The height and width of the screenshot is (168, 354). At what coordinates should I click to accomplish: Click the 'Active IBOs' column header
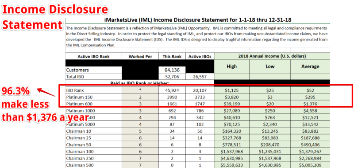coord(200,56)
